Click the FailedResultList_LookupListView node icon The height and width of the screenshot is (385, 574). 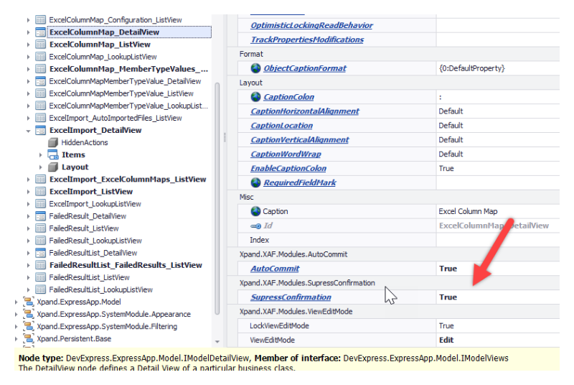click(40, 289)
